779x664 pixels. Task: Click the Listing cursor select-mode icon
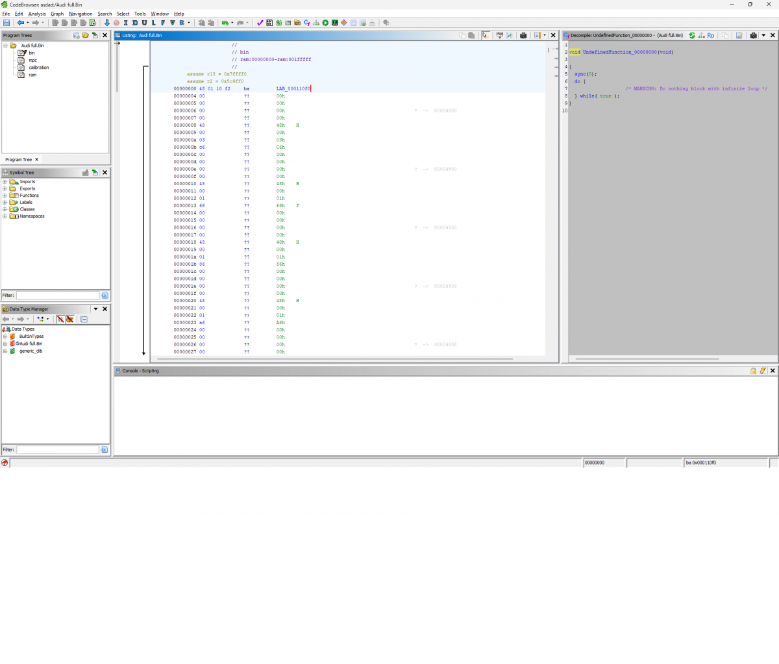coord(485,35)
